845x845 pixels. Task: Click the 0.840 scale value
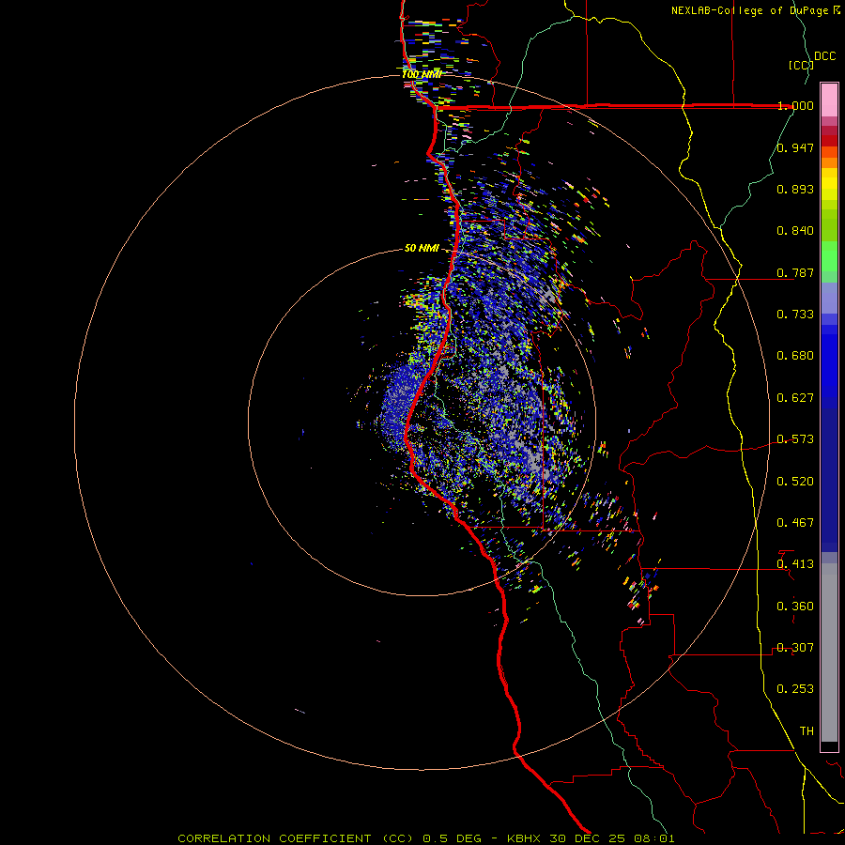[795, 230]
